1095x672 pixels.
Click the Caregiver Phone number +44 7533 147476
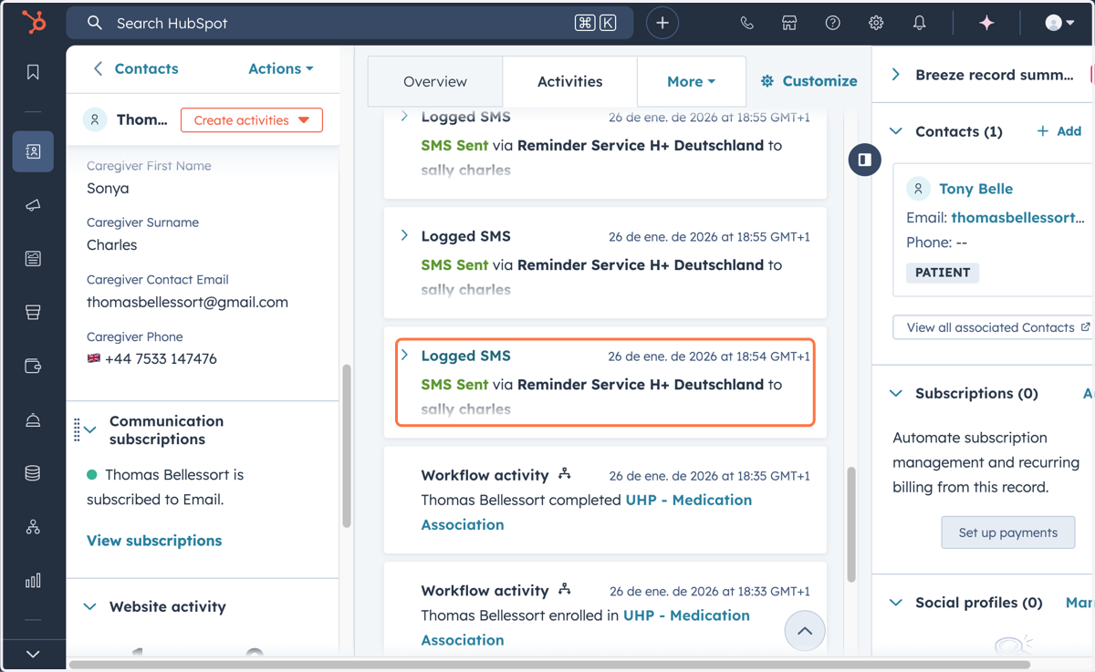pos(161,358)
